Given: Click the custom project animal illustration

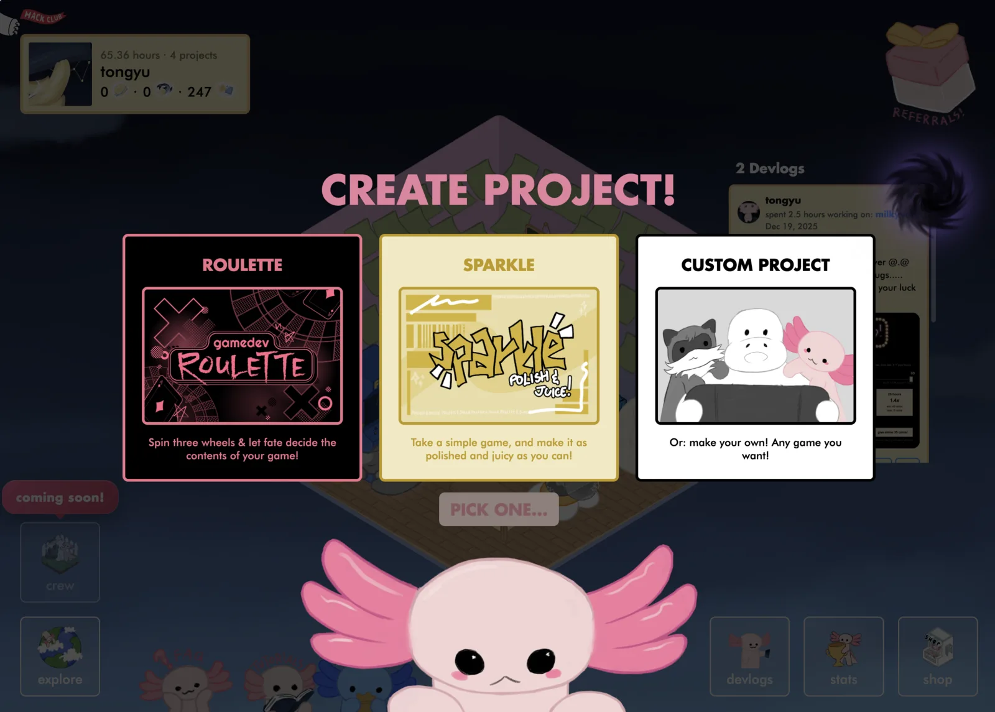Looking at the screenshot, I should pos(756,356).
